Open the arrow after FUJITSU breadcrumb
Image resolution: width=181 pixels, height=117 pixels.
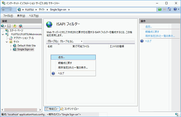click(36, 10)
